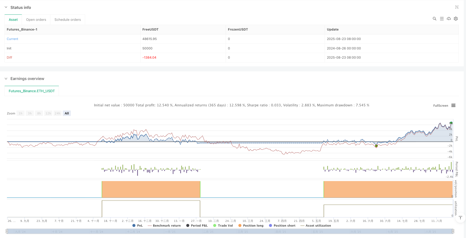
Task: Select the All zoom range button
Action: tap(67, 113)
